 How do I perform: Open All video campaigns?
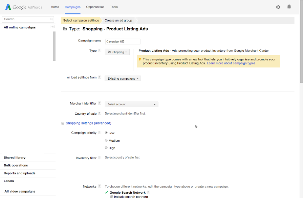20,191
